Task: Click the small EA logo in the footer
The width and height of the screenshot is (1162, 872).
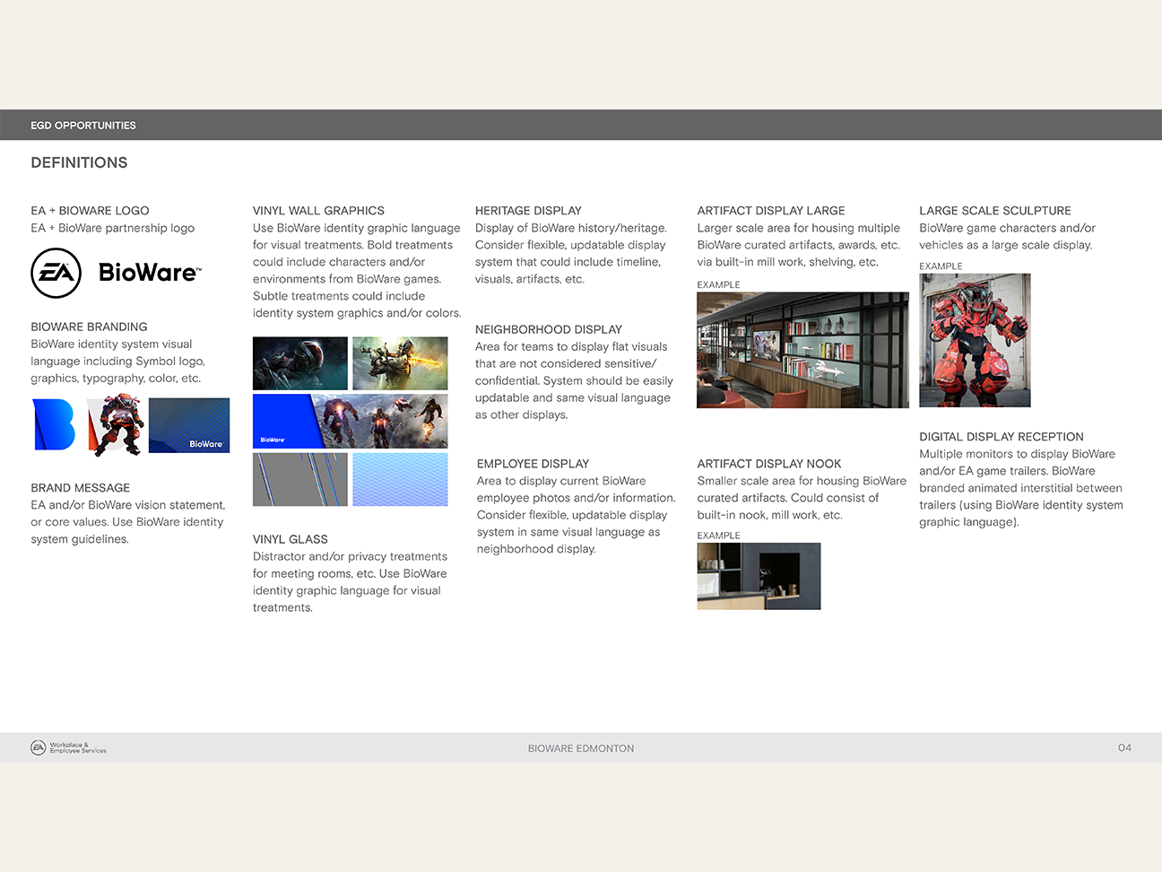Action: 38,748
